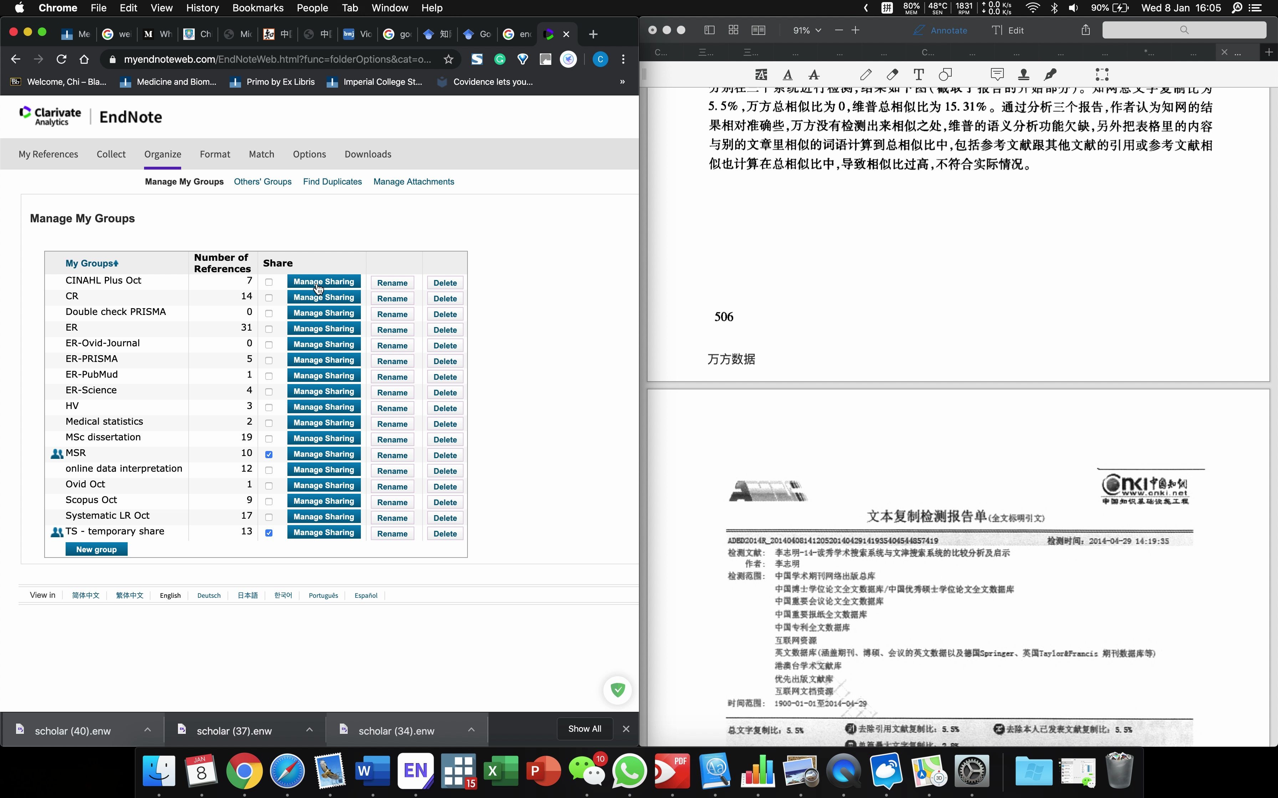Tick share checkbox for HV group

[x=269, y=408]
